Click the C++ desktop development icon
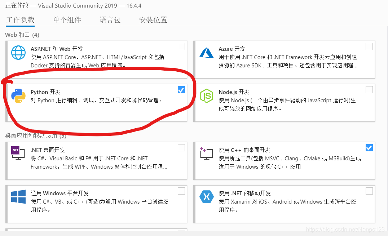 coord(207,153)
